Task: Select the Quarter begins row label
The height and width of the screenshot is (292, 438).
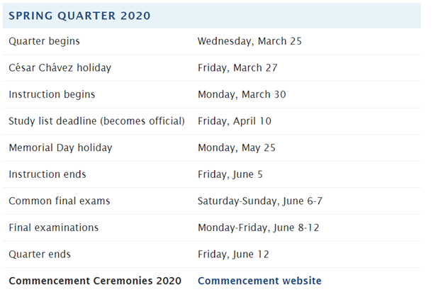Action: 44,41
